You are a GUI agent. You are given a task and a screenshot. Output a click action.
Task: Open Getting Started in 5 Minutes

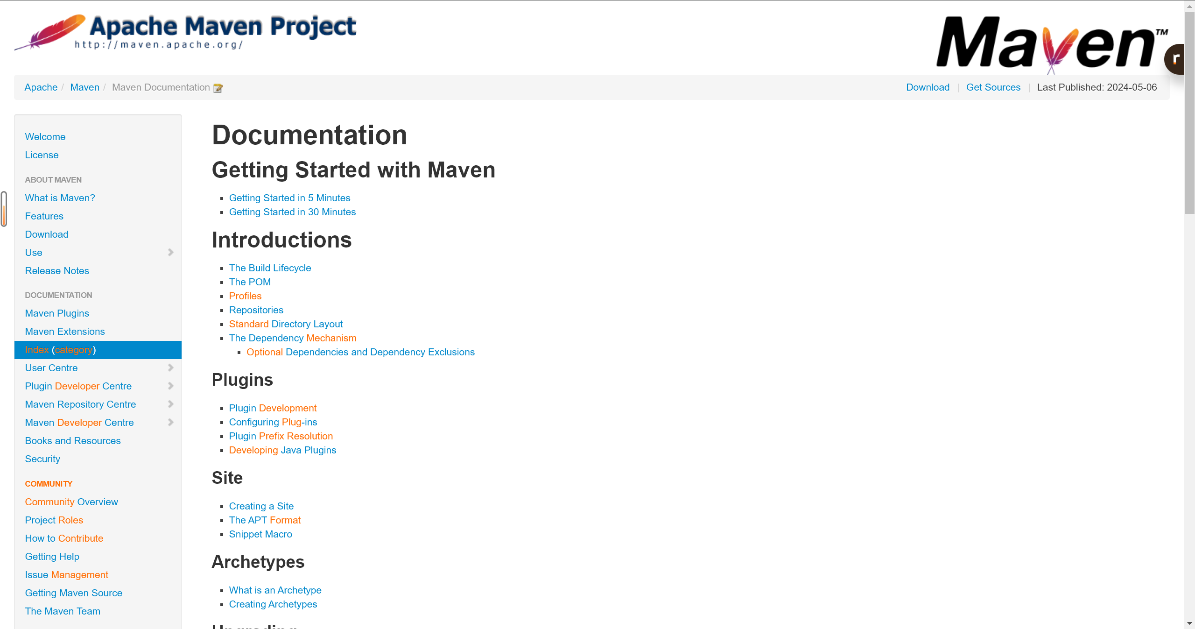(289, 198)
